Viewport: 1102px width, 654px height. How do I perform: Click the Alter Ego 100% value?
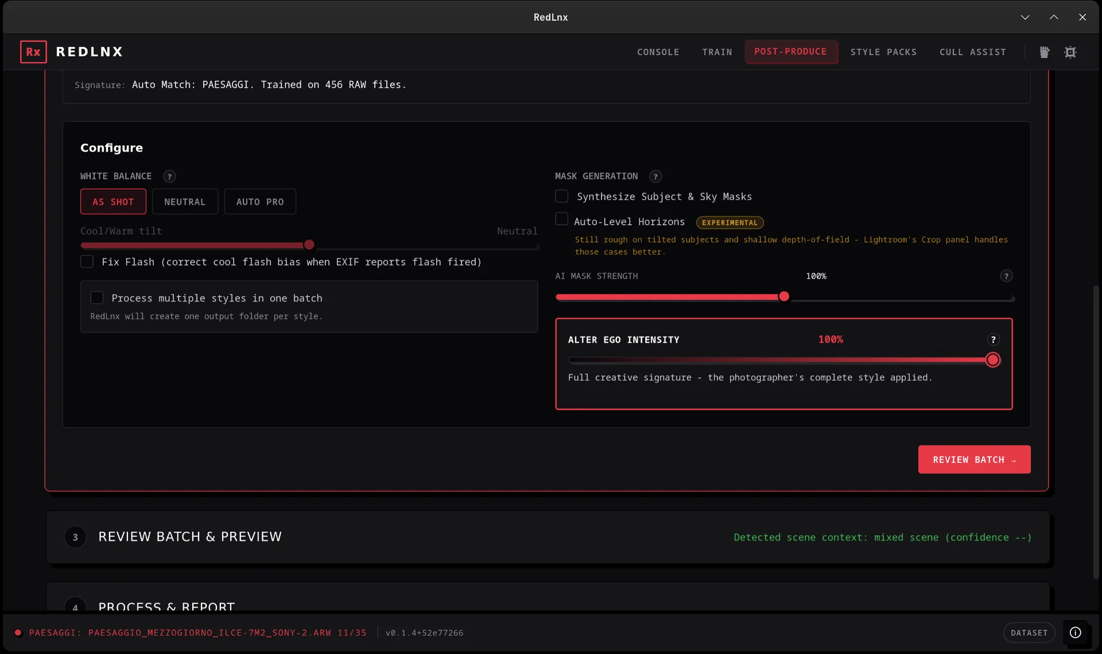(831, 339)
